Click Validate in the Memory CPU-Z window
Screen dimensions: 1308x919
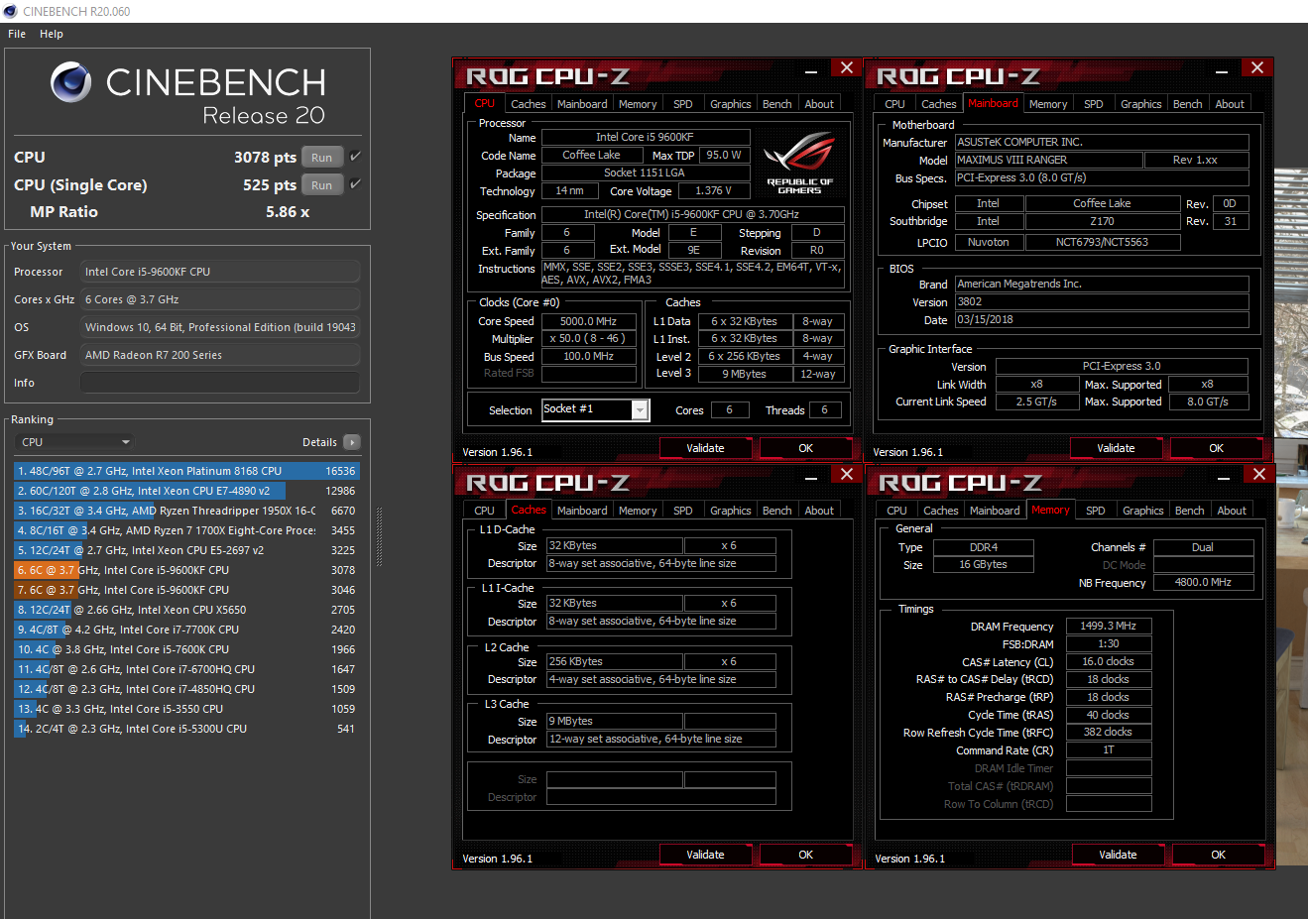pyautogui.click(x=1118, y=855)
